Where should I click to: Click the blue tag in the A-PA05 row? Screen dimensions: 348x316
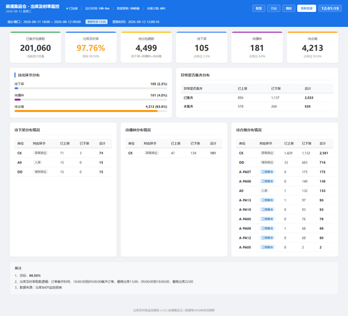267,247
